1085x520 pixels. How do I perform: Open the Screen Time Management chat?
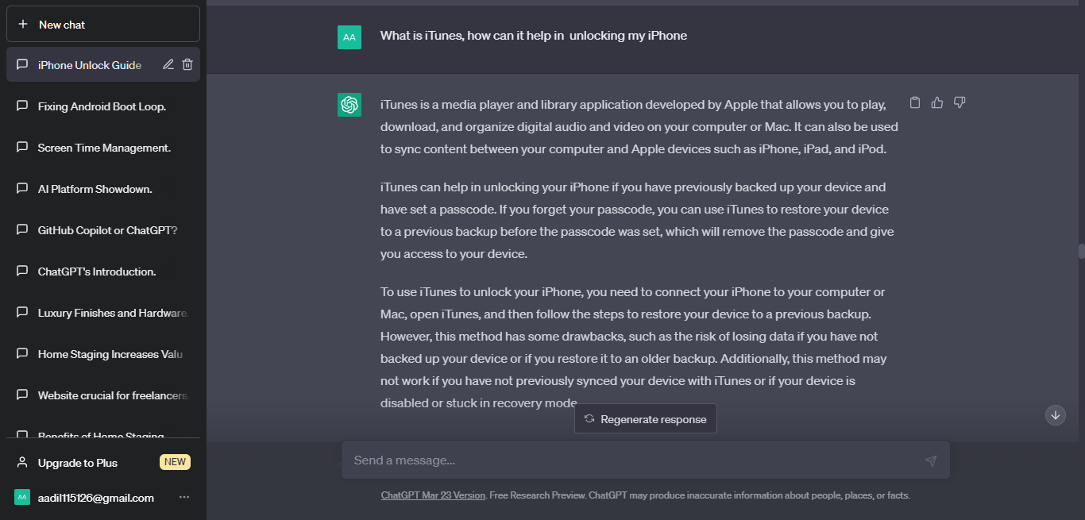(x=104, y=148)
